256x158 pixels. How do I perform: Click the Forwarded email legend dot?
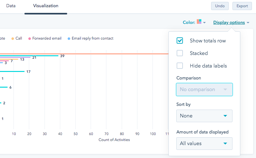pos(29,39)
